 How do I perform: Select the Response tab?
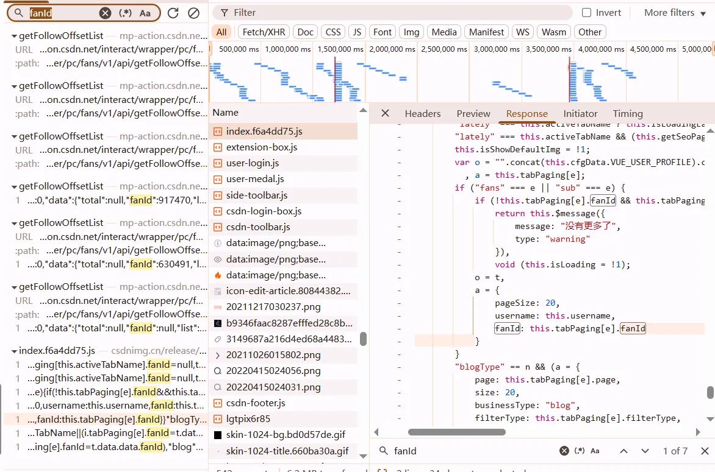point(526,114)
